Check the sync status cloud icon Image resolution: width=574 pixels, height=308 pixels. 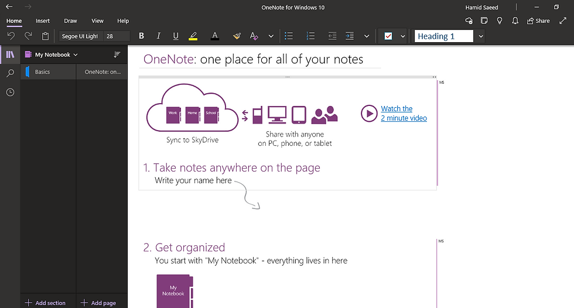(469, 21)
